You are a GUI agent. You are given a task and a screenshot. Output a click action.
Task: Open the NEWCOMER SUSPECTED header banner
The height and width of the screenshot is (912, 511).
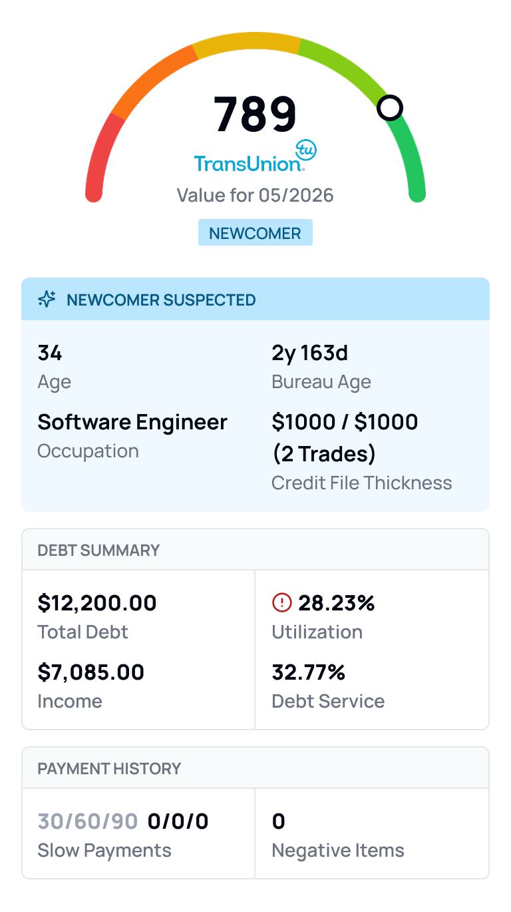[255, 299]
